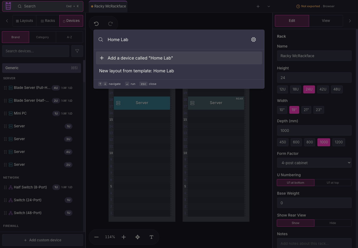358x248 pixels.
Task: Open the tab list chevron dropdown
Action: [x=269, y=6]
